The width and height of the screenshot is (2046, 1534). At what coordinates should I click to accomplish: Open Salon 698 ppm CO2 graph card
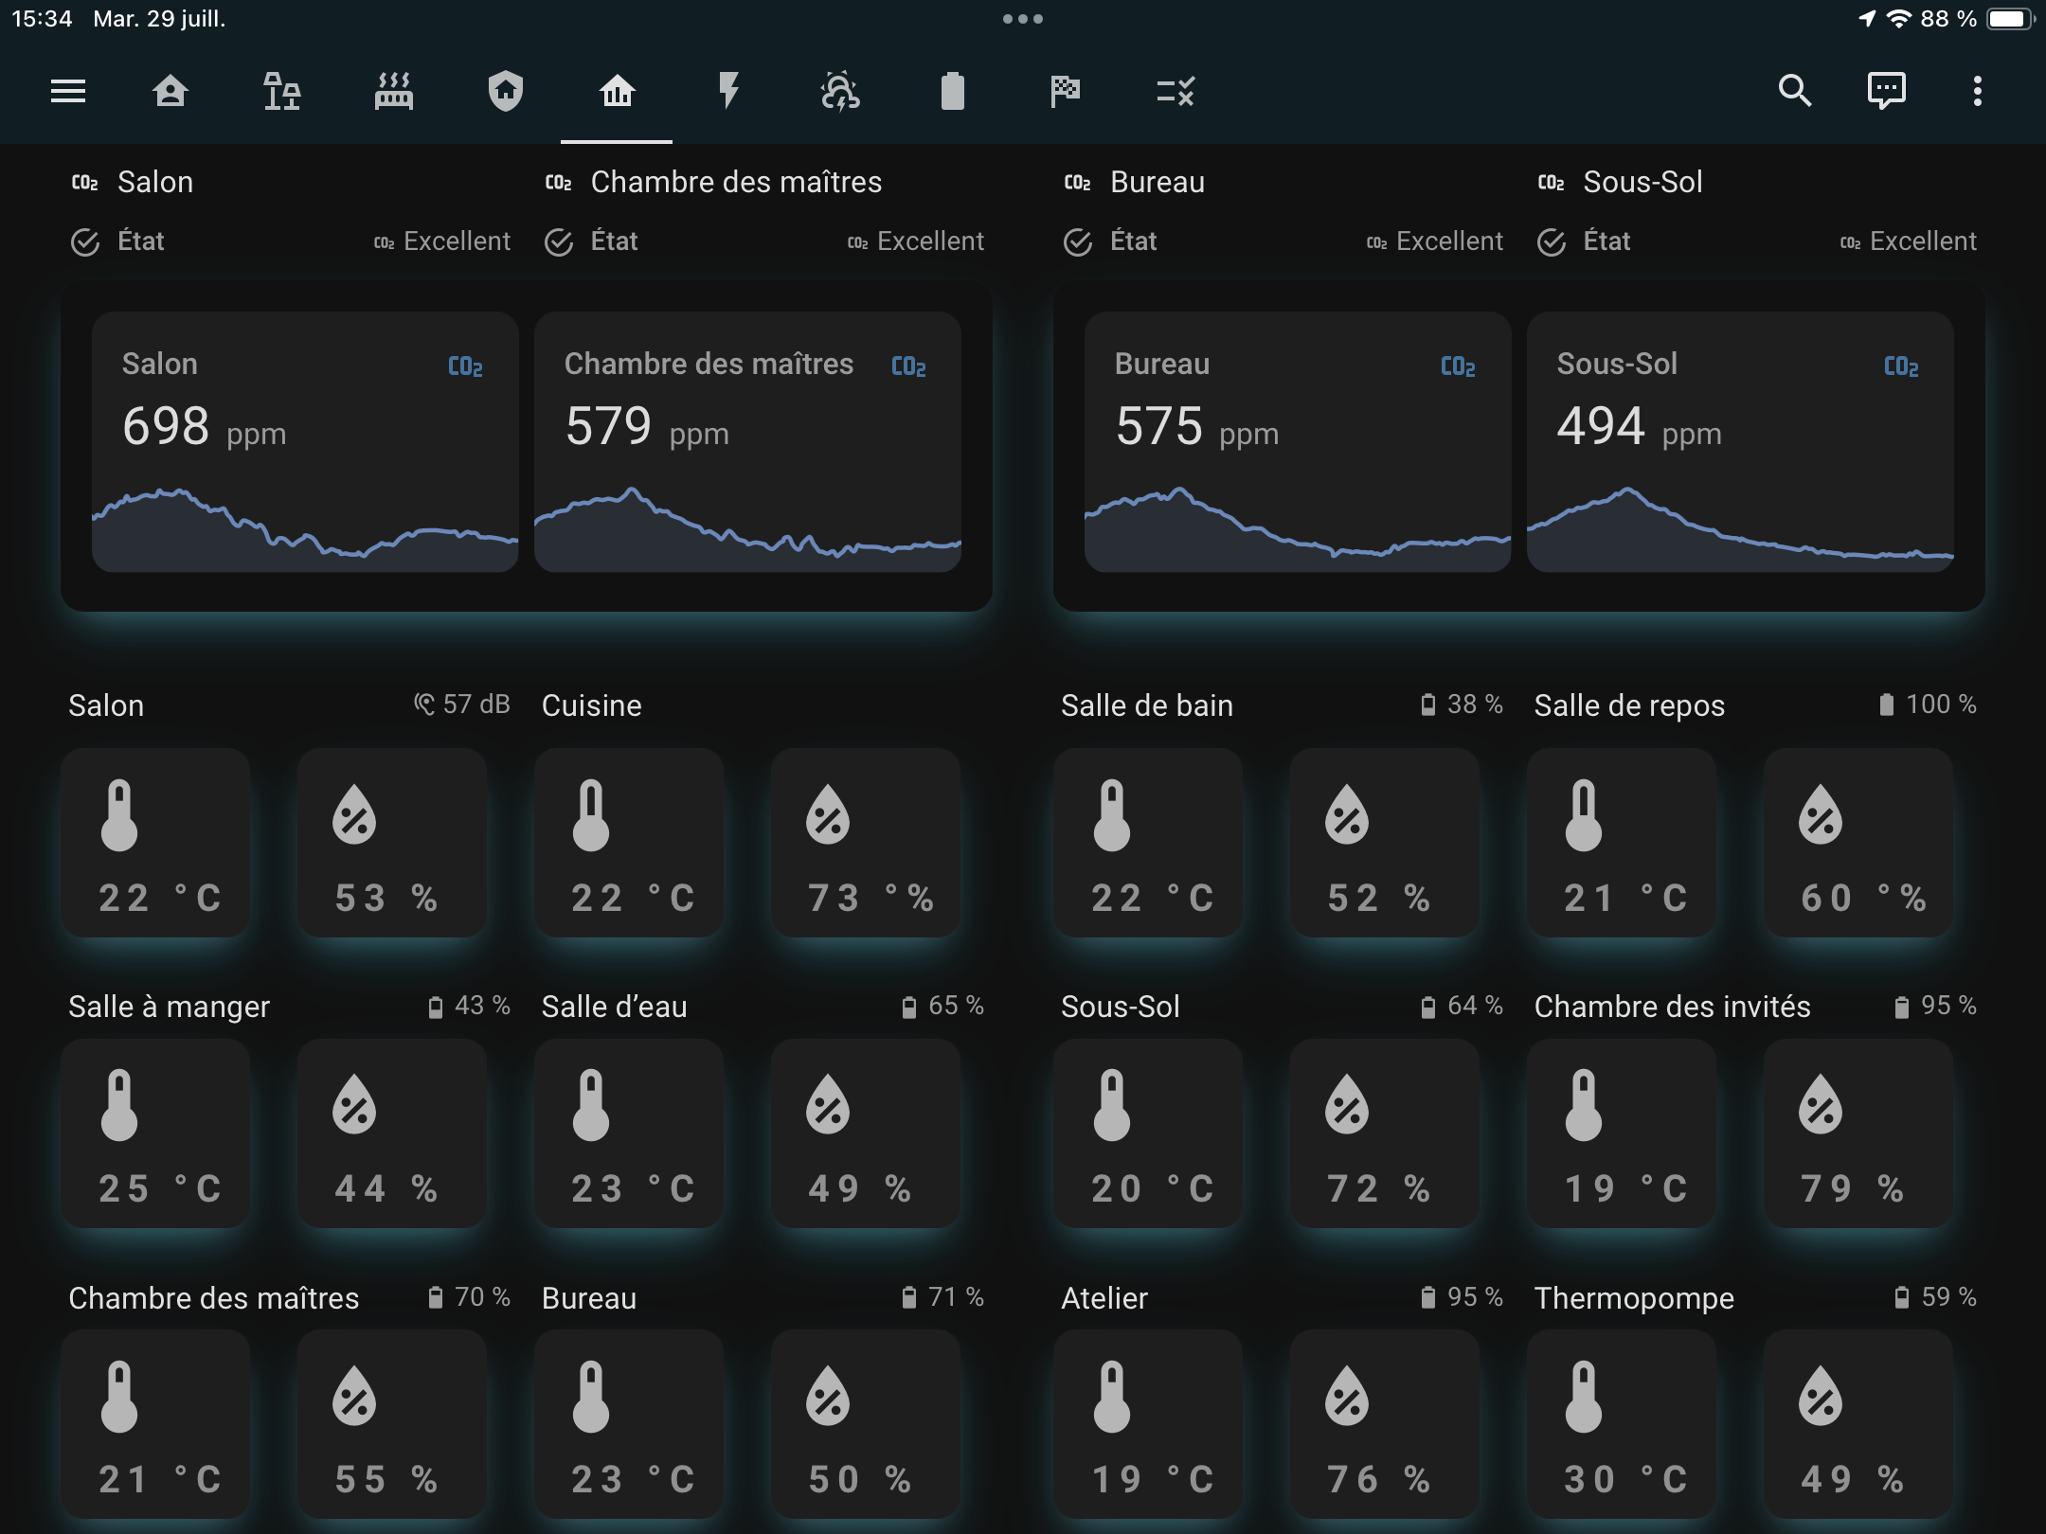(305, 441)
